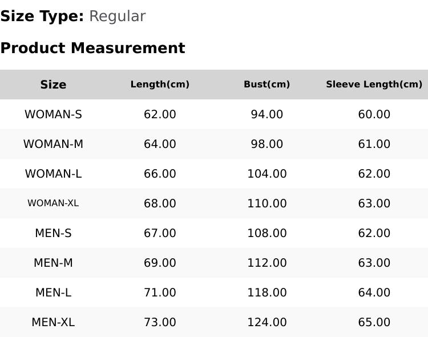
Task: Select the MEN-S size row label
Action: coord(53,233)
